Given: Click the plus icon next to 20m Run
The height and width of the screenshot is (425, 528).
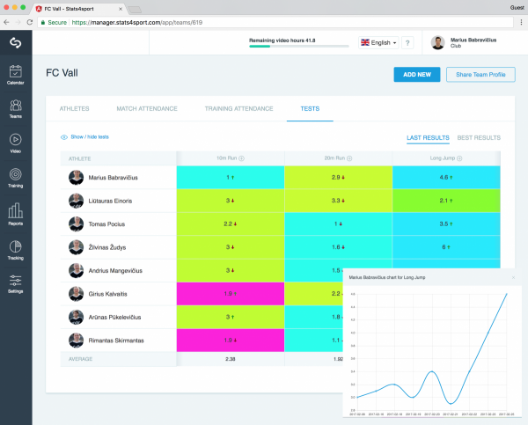Looking at the screenshot, I should point(349,158).
